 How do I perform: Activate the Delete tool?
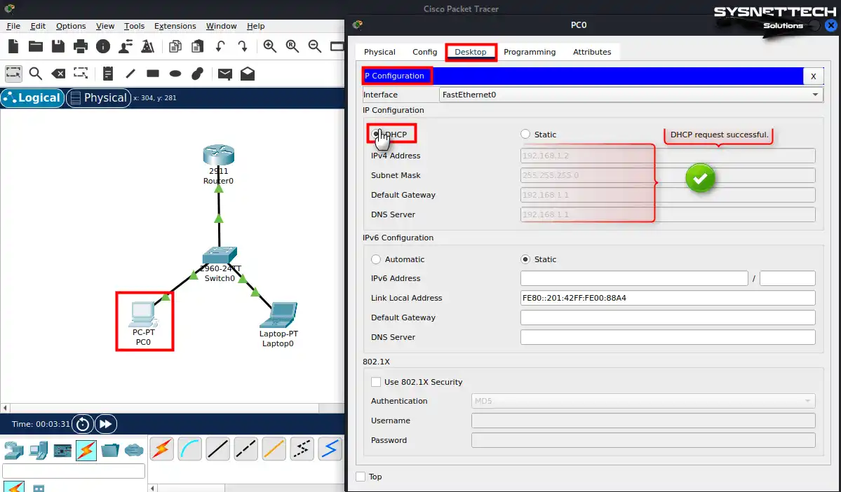click(x=58, y=74)
